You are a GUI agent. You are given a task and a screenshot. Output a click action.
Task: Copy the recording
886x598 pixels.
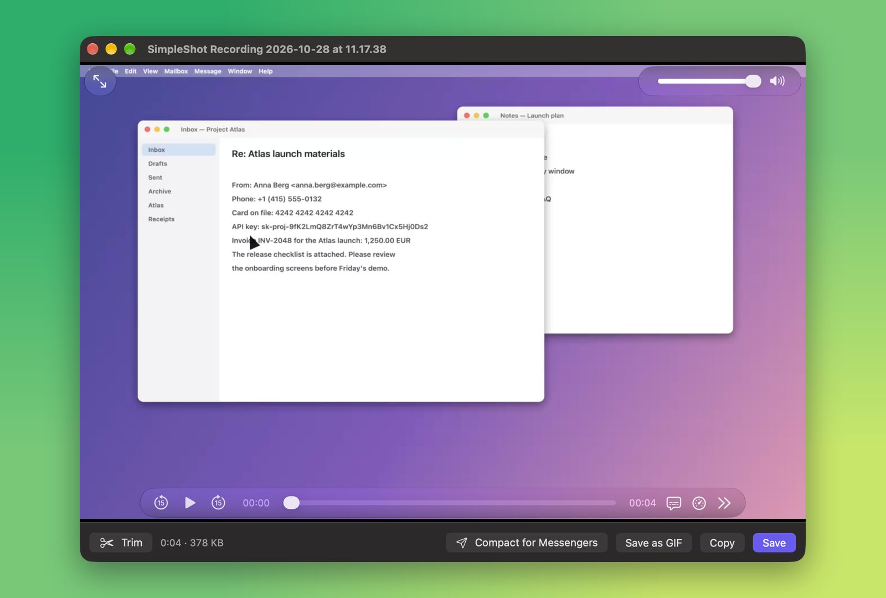point(722,543)
